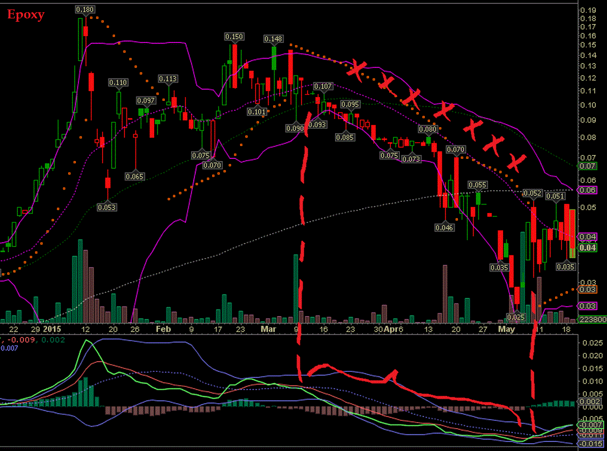Select the 2015 year marker on date axis
This screenshot has height=451, width=607.
[52, 329]
